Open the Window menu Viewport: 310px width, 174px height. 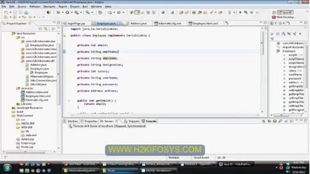point(96,6)
